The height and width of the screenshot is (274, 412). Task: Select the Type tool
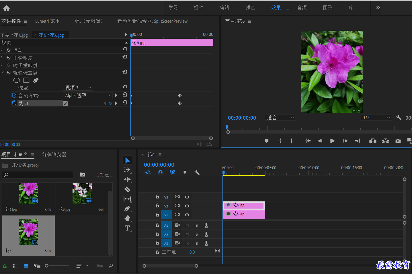coord(127,228)
